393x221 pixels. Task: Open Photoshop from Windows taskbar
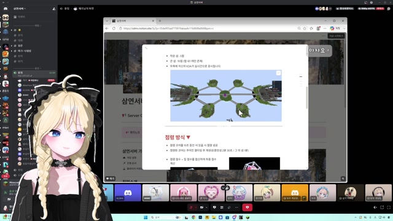pos(200,217)
